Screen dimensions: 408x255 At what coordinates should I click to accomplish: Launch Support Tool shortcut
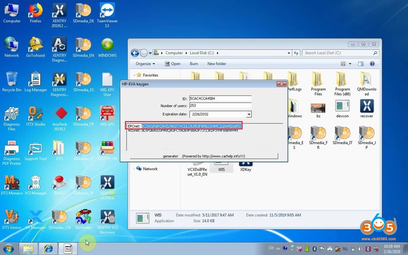pos(35,151)
